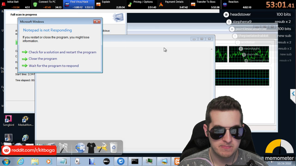Open the black t-shirt dock icon
Screen dimensions: 296x166
click(x=92, y=148)
